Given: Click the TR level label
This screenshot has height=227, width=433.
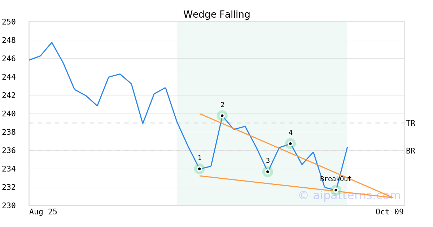Looking at the screenshot, I should tap(410, 123).
